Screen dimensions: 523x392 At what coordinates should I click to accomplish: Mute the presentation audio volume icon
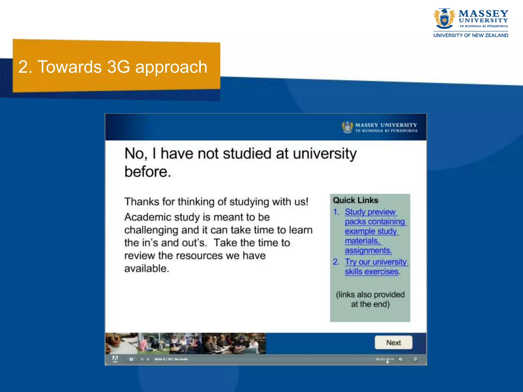[x=400, y=359]
